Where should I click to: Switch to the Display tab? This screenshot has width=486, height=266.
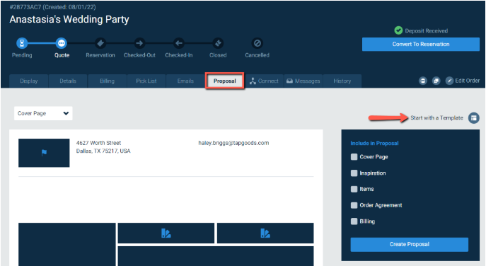pos(29,81)
